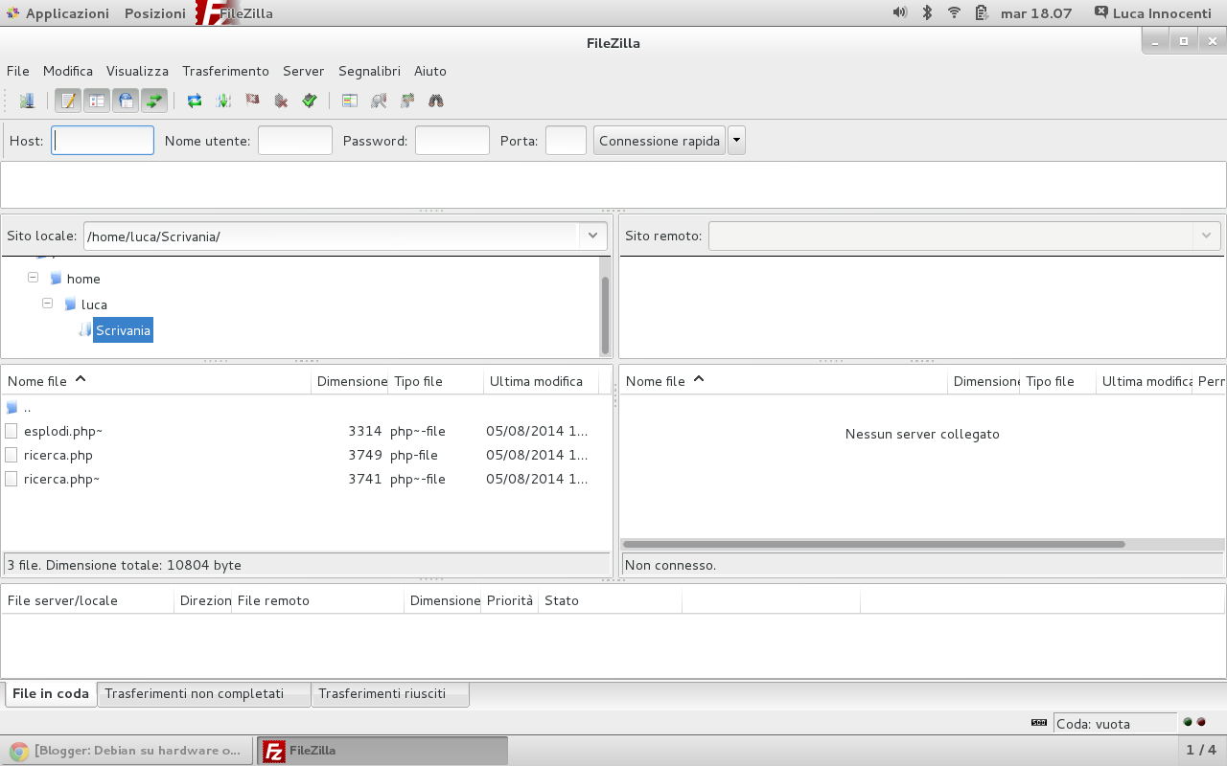Open the Aiuto menu

pos(430,71)
